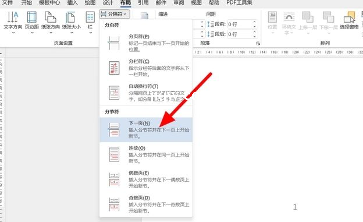Click the 连续 continuous break icon
The height and width of the screenshot is (222, 363).
tap(114, 154)
